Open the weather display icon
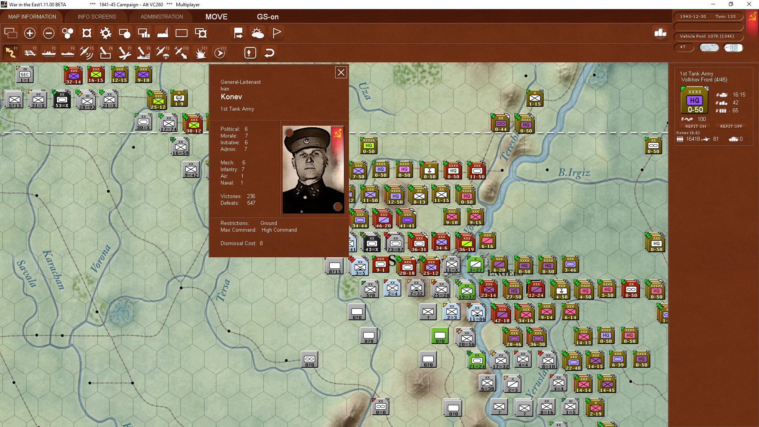Viewport: 759px width, 427px height. point(258,33)
